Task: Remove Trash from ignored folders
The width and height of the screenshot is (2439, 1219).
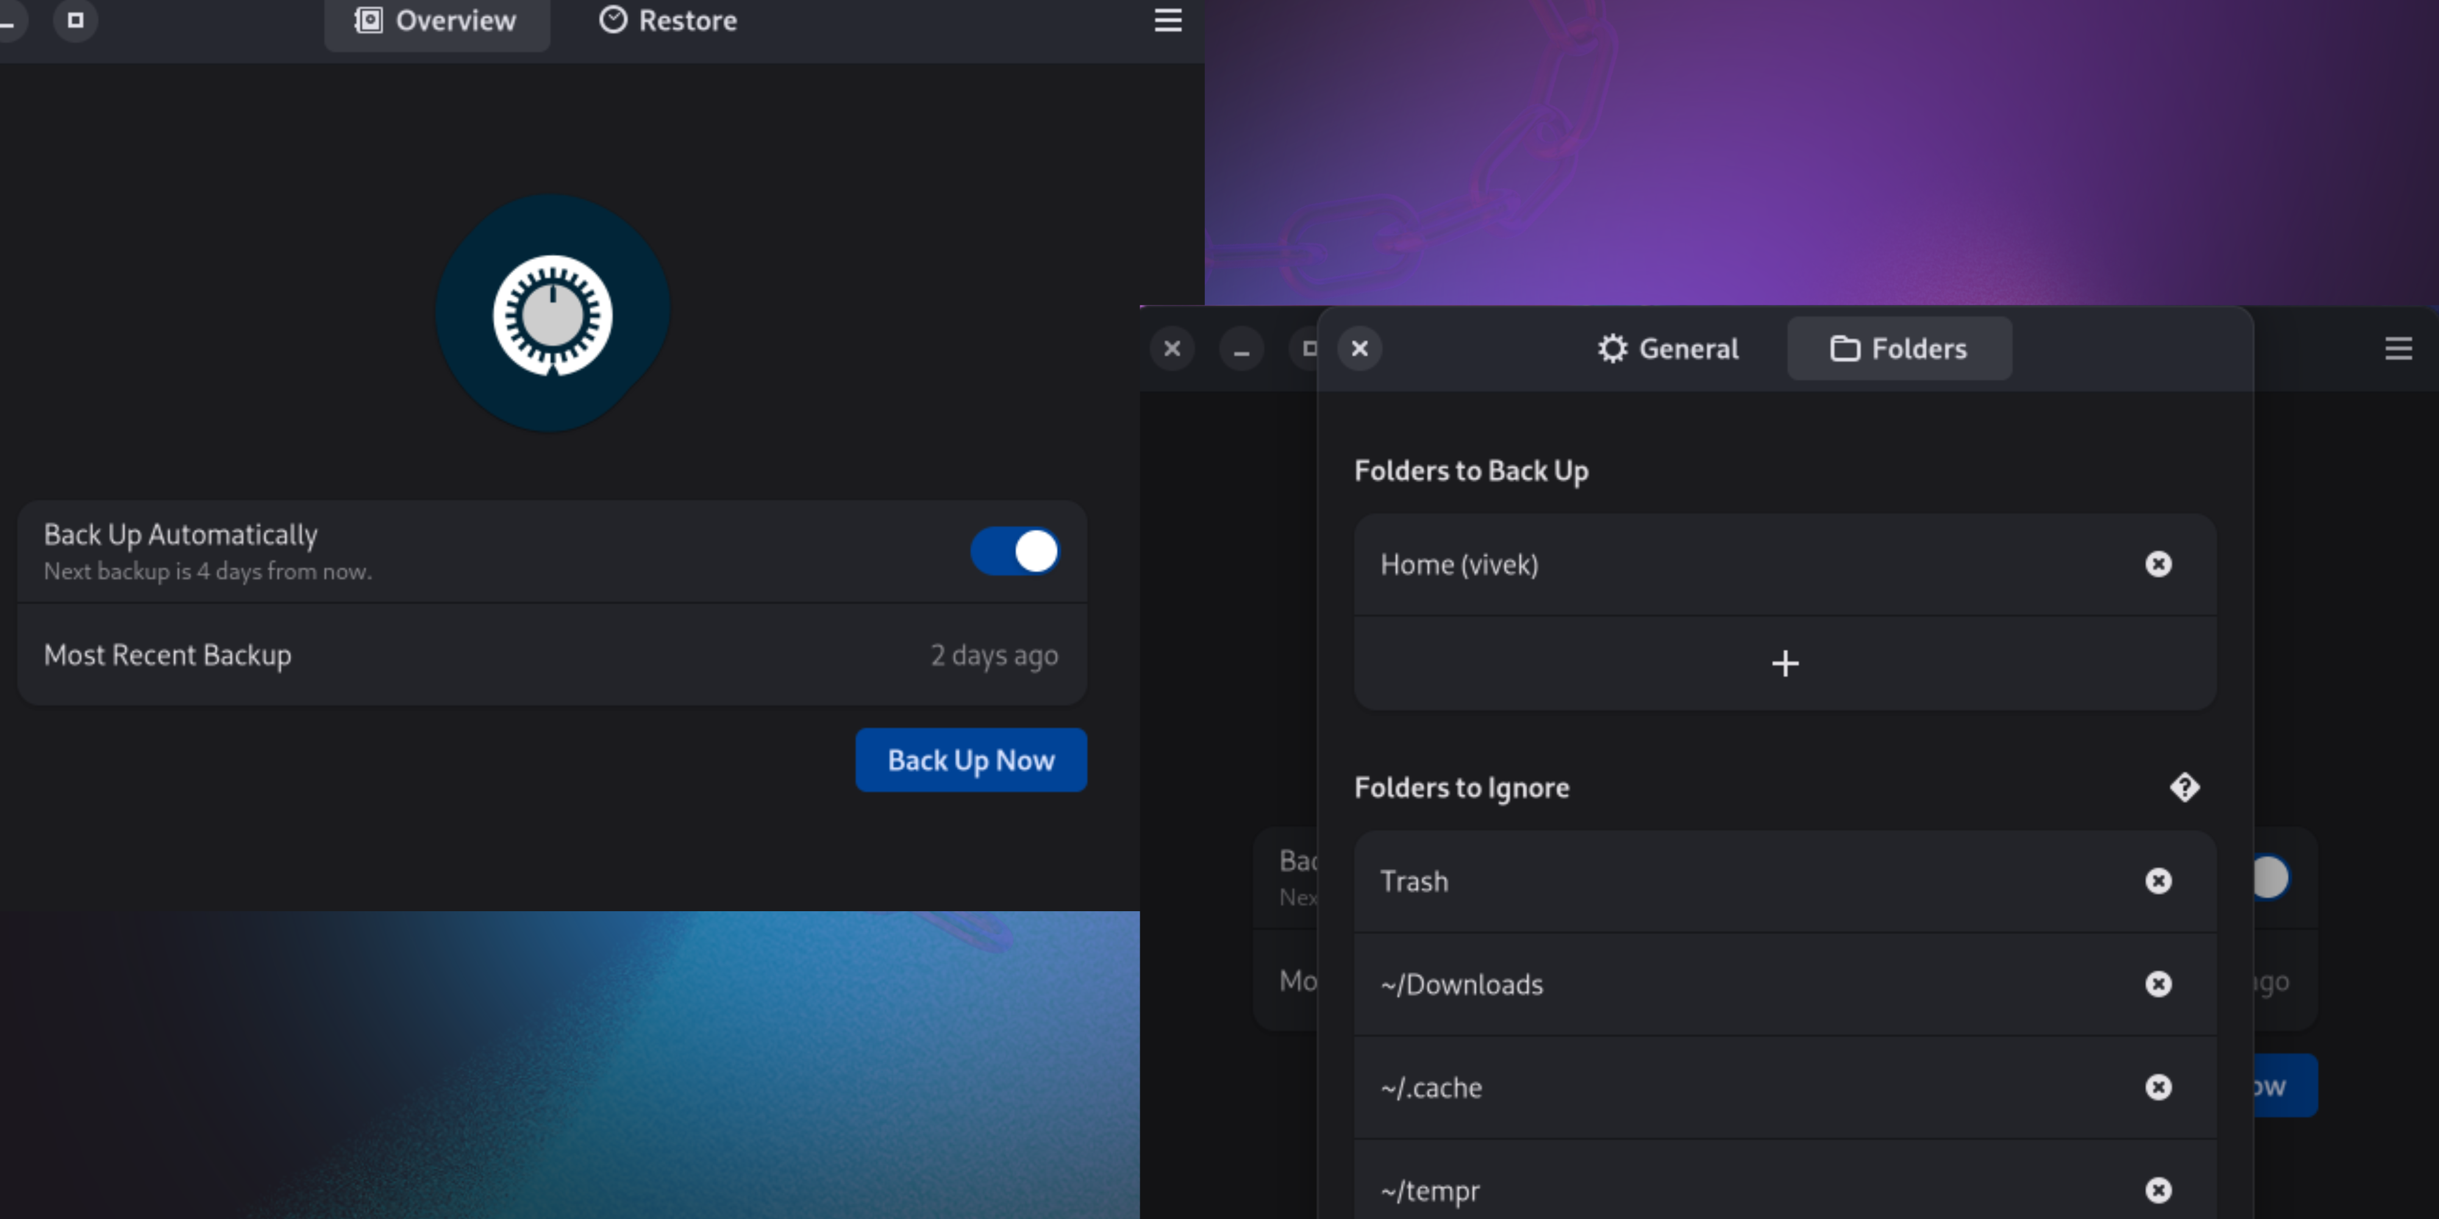Action: 2158,881
